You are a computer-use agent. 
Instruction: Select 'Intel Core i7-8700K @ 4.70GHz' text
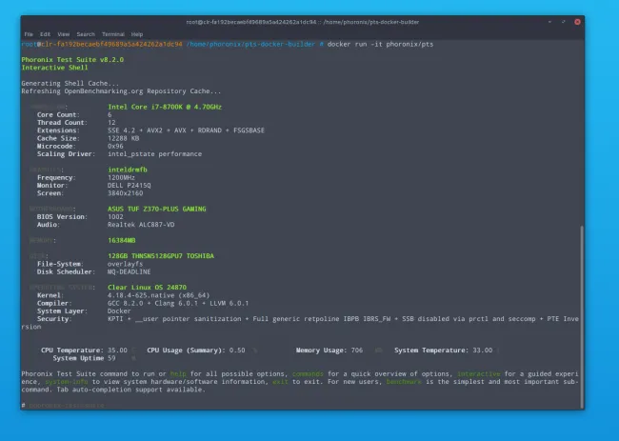tap(165, 107)
